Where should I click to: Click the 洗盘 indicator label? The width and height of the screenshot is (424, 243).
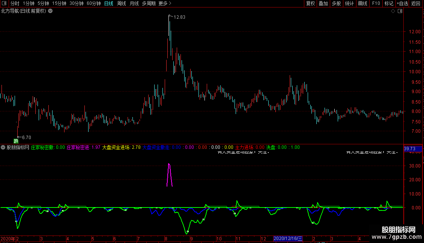click(271, 147)
